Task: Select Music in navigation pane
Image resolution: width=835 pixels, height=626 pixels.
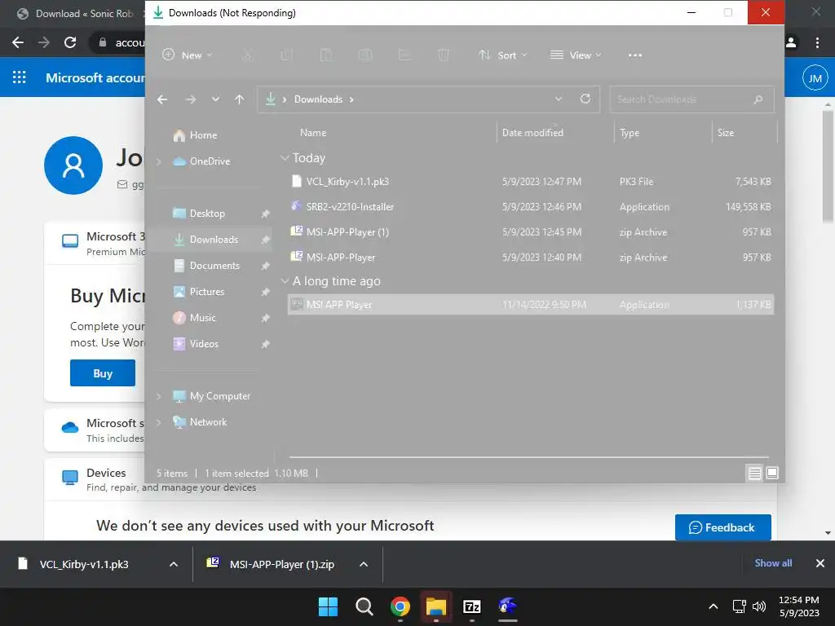Action: pos(195,318)
